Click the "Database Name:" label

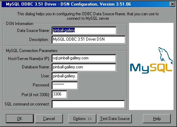pyautogui.click(x=36, y=67)
